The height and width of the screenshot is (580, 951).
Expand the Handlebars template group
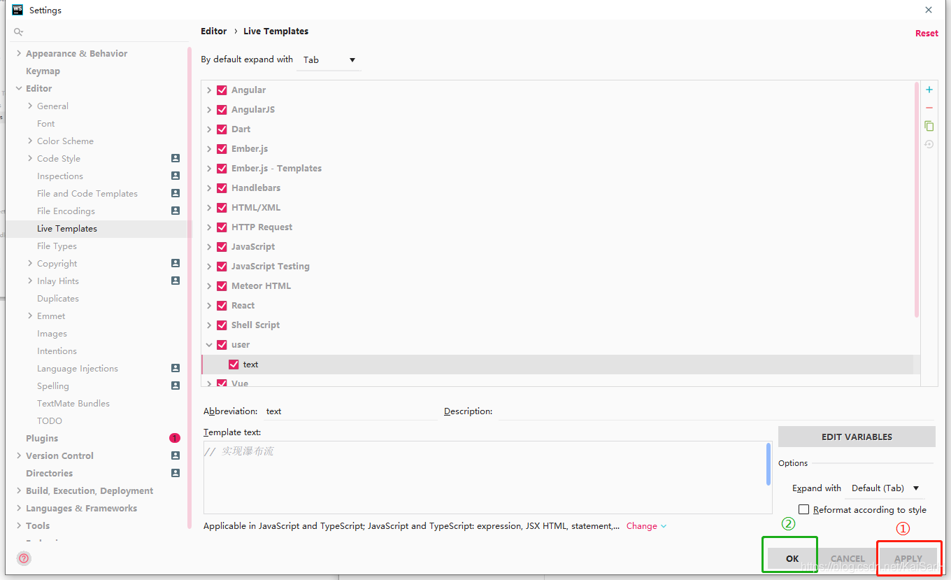(209, 188)
